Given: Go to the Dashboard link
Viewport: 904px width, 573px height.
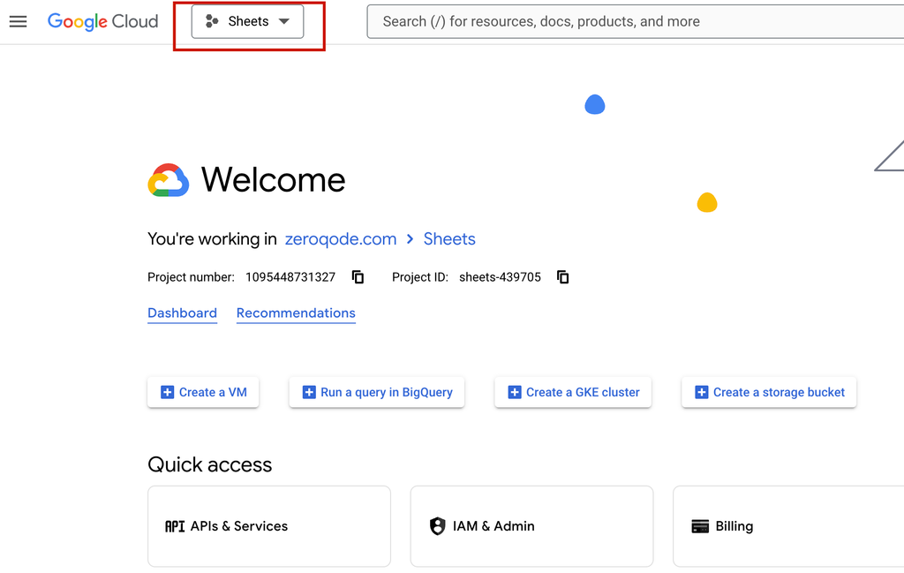Looking at the screenshot, I should coord(182,313).
